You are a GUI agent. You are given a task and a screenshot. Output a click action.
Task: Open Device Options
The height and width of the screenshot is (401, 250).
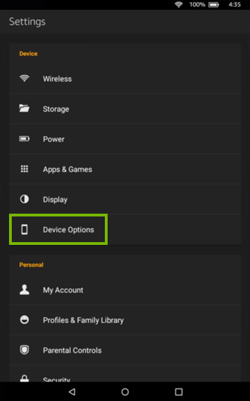(x=125, y=230)
